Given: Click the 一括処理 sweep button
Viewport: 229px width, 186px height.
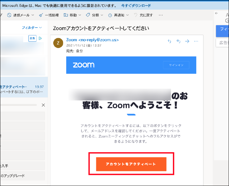Looking at the screenshot, I should (49, 15).
